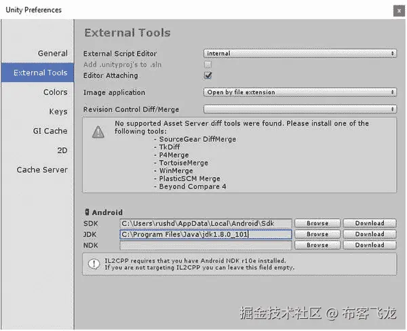Toggle Add .unityproj's to .sln checkbox
The image size is (407, 331).
pyautogui.click(x=208, y=64)
